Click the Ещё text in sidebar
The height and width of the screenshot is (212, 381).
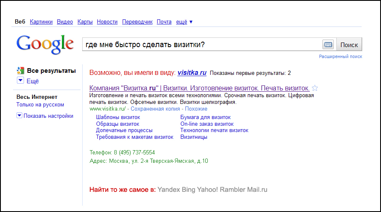pos(32,81)
